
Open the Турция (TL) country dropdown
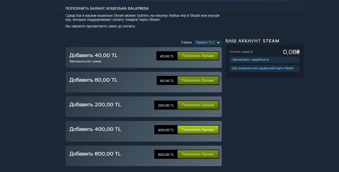click(x=208, y=42)
